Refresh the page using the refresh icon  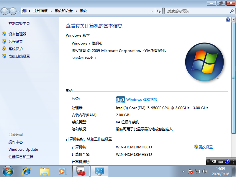(159, 11)
